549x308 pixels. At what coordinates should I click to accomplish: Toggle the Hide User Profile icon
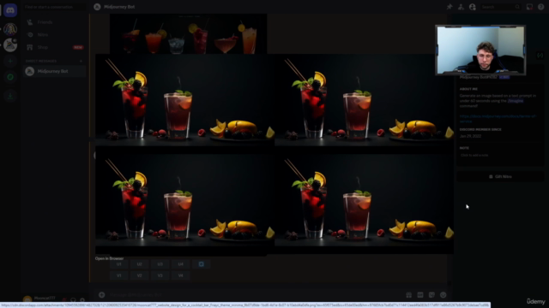tap(473, 7)
